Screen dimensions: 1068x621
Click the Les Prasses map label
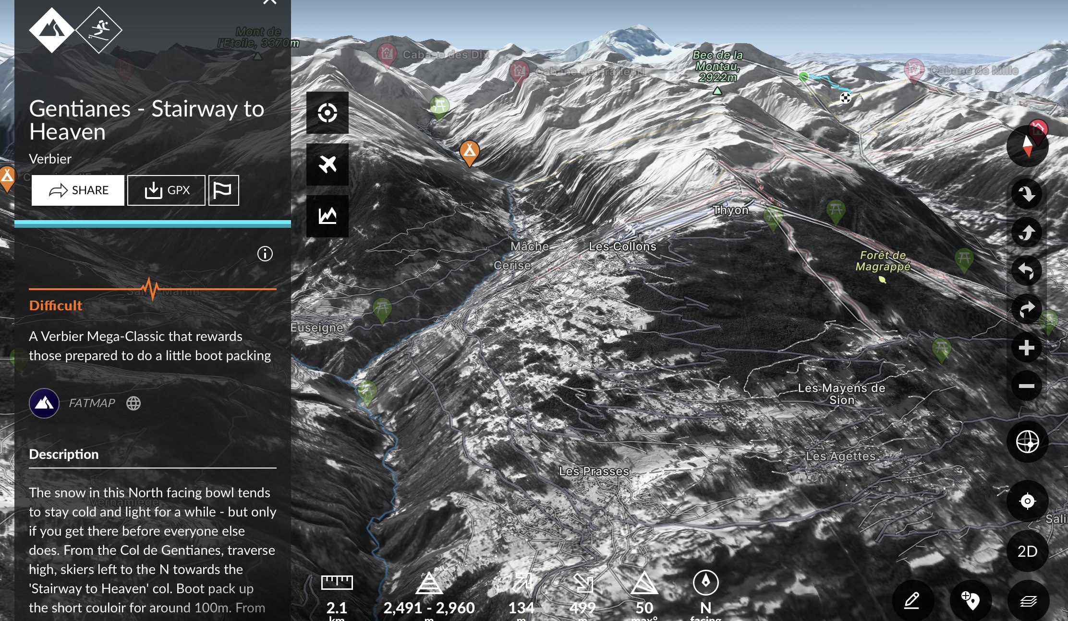tap(594, 471)
